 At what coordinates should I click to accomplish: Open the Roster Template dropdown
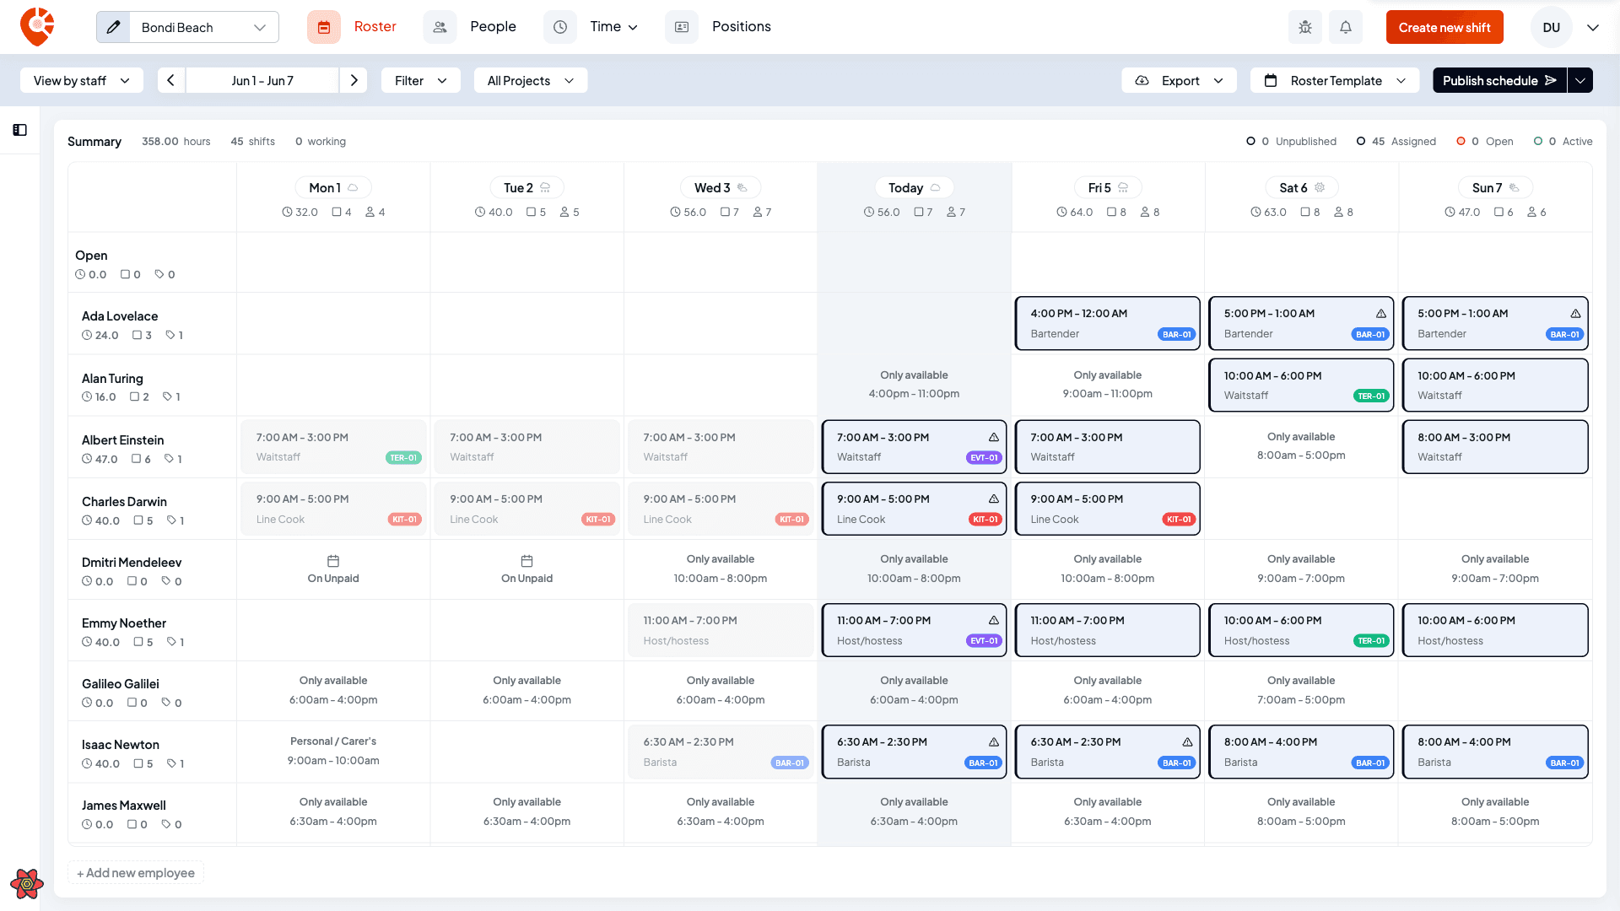(x=1335, y=80)
